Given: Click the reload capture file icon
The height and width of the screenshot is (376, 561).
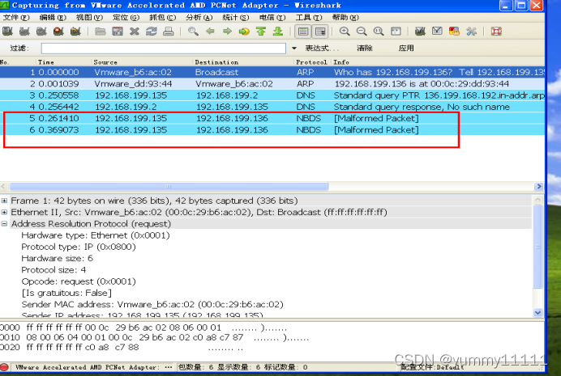Looking at the screenshot, I should (152, 32).
